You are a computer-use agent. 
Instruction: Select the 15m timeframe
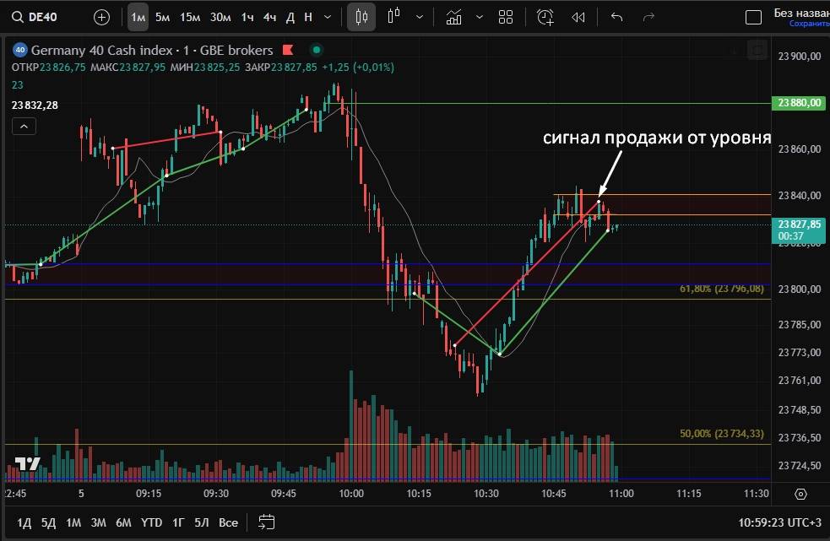(189, 17)
